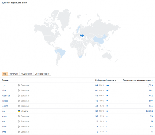155x135 pixels.
Task: Click the .site share bar
Action: pos(107,90)
